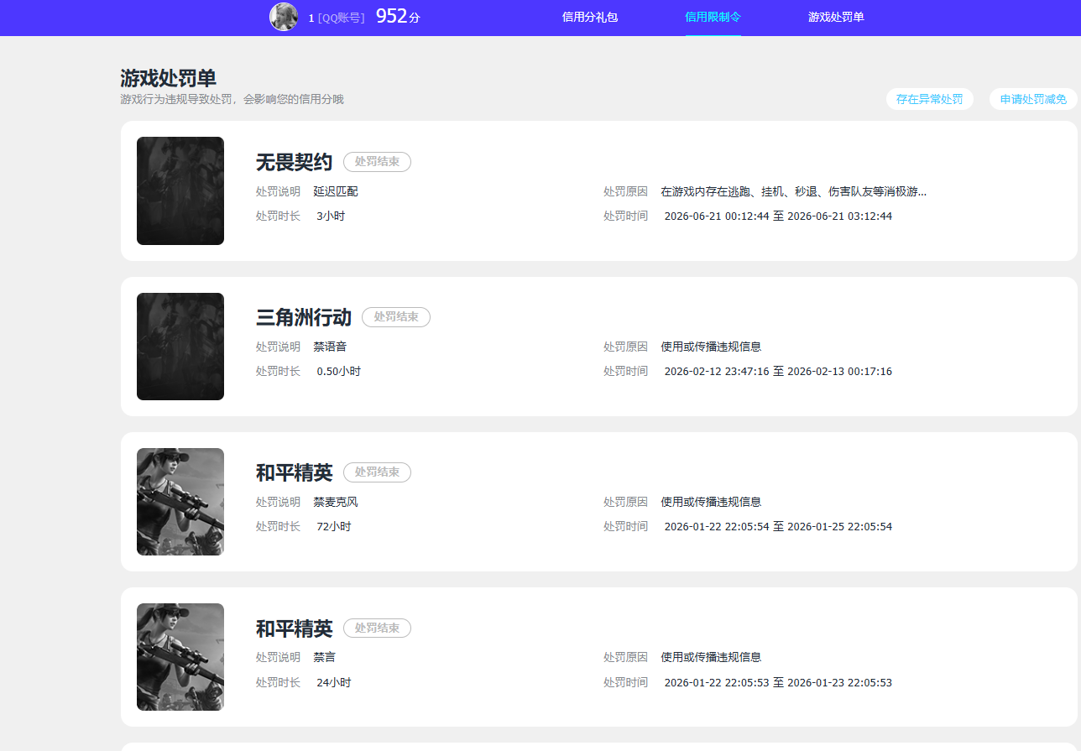Select the 无畏契约 game cover thumbnail

tap(180, 191)
